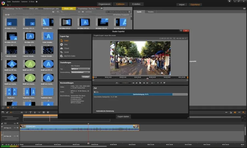The width and height of the screenshot is (247, 148).
Task: Click the Import button
Action: 182,5
